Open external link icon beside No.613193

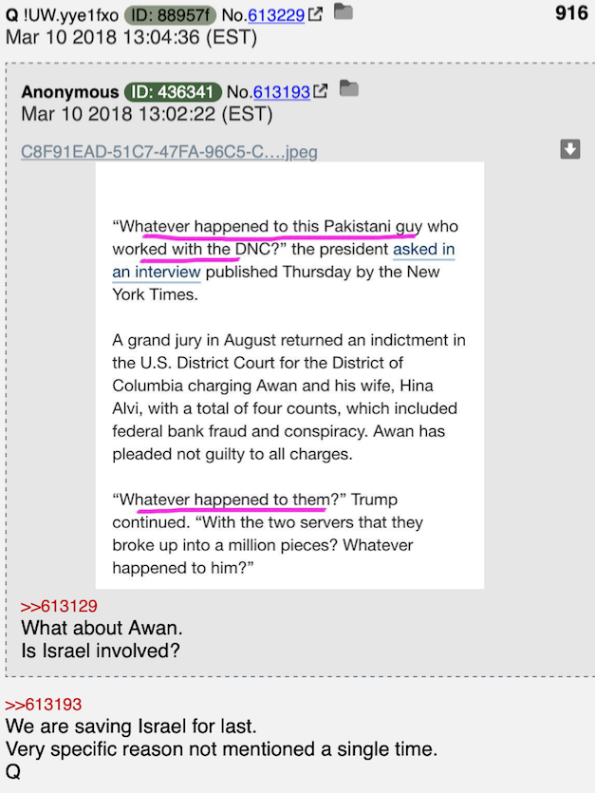321,91
